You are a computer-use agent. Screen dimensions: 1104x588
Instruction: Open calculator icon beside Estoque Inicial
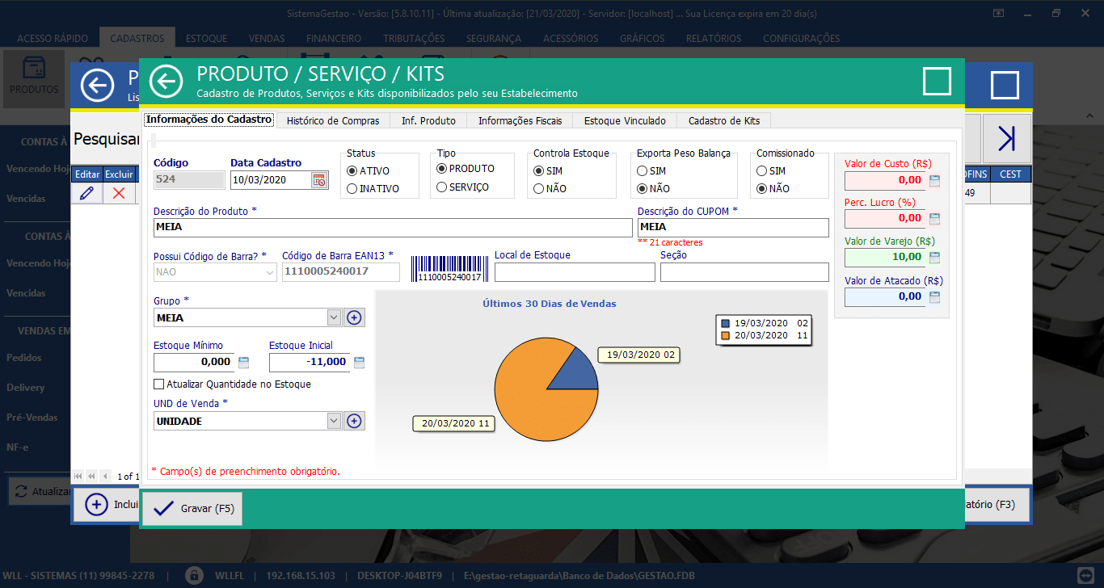[360, 362]
